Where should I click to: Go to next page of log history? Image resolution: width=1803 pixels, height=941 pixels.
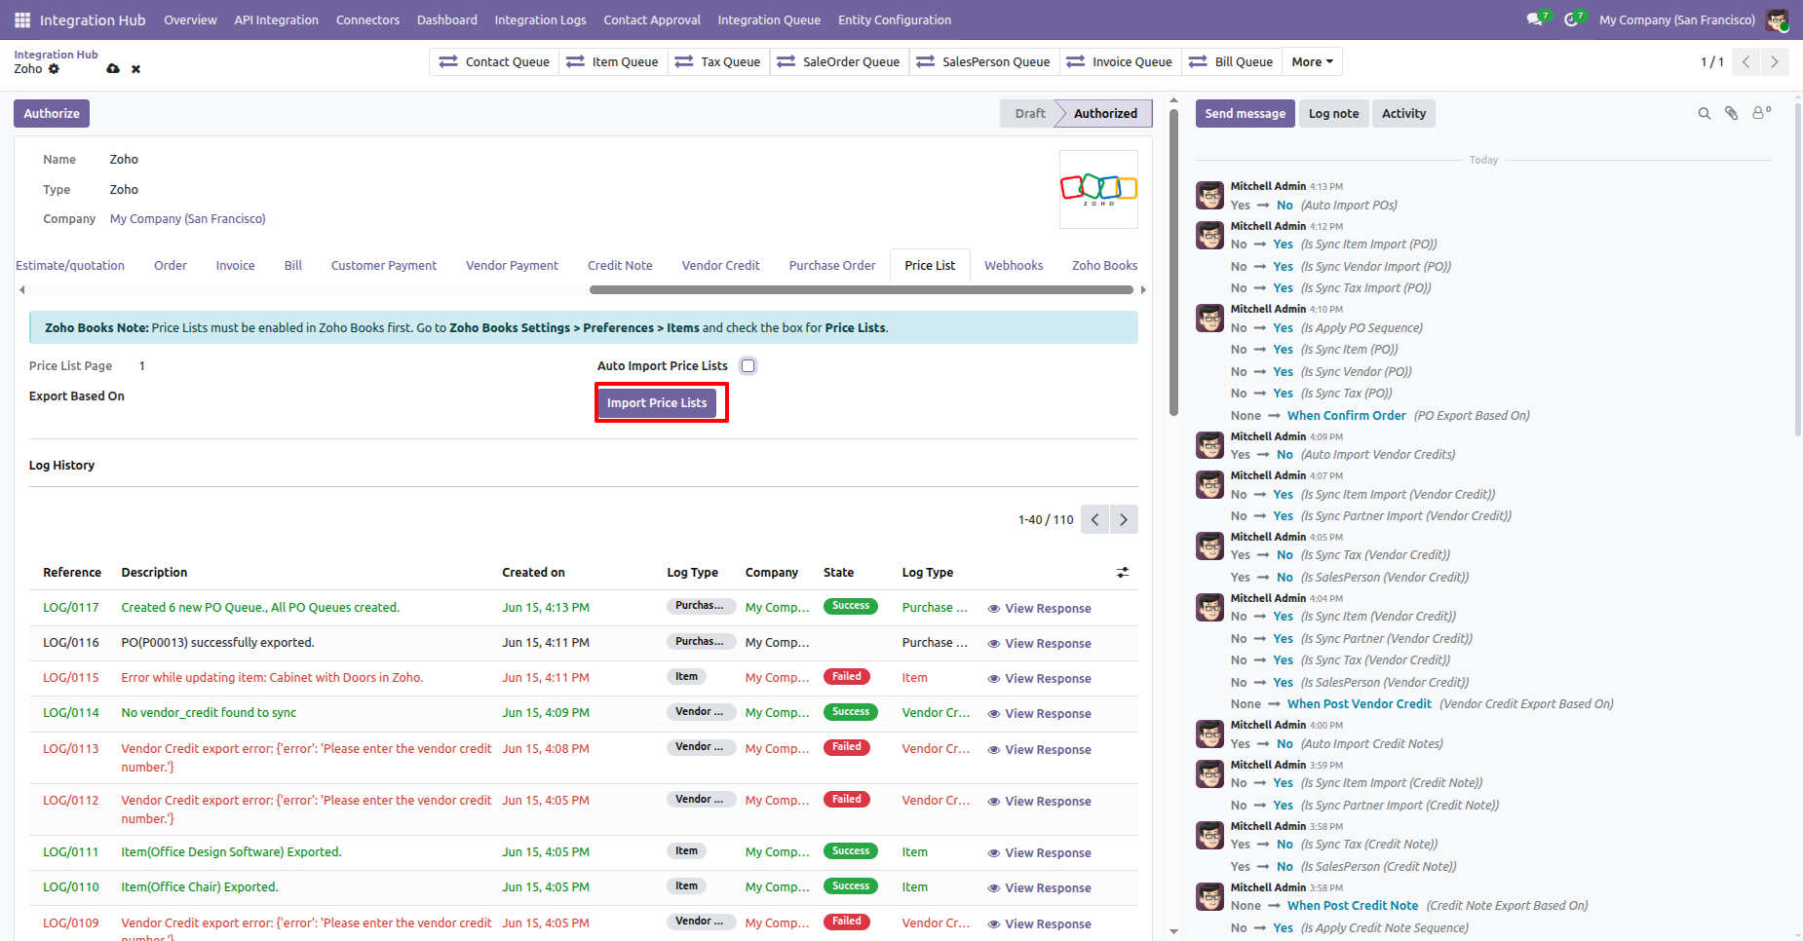1124,519
